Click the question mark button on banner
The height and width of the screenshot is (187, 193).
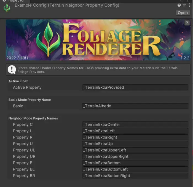[187, 23]
